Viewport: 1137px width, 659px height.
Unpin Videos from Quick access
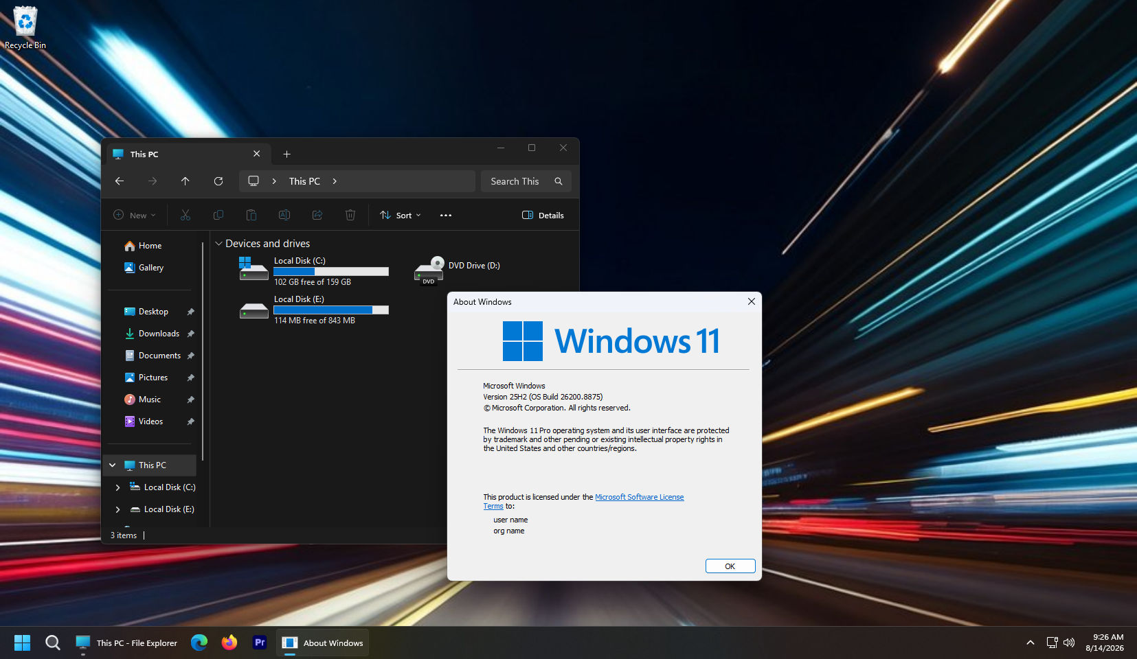(191, 421)
